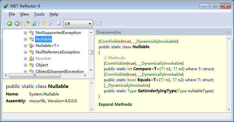Viewport: 234px width, 122px height.
Task: Click the Nullable class name in disassembler
Action: [x=141, y=47]
